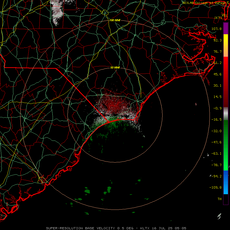Pick the yellow-orange segment of the color bar
This screenshot has width=230, height=230.
click(x=226, y=45)
